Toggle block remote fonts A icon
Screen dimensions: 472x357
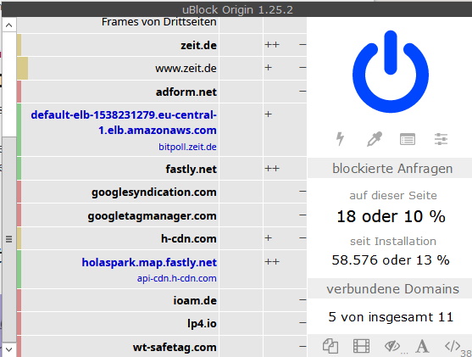[x=422, y=346]
